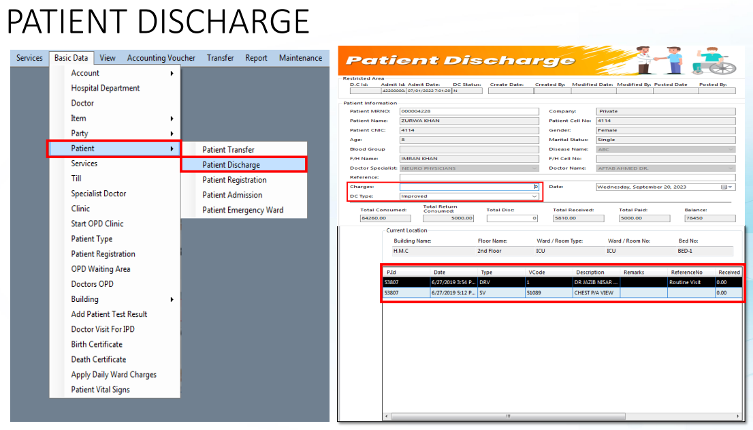Viewport: 753px width, 430px height.
Task: Select the DR JAZIB NISAR grid row
Action: [x=562, y=283]
